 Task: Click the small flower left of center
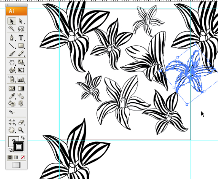[90, 87]
